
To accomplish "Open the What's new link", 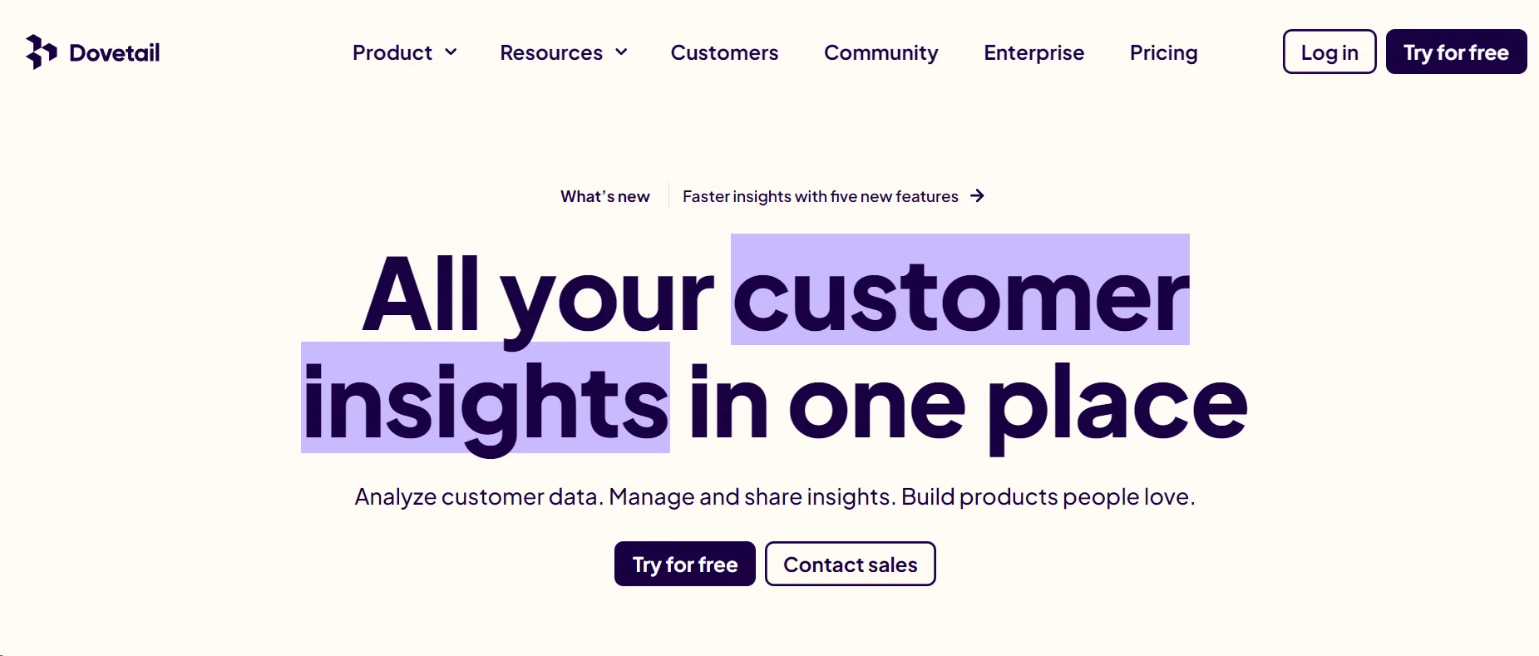I will (604, 196).
